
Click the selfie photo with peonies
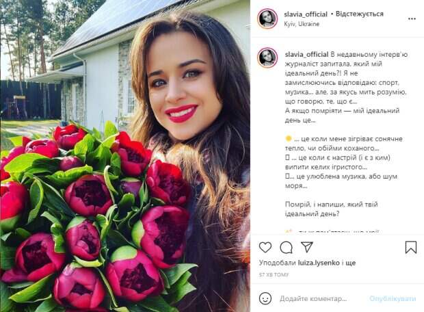coord(125,156)
